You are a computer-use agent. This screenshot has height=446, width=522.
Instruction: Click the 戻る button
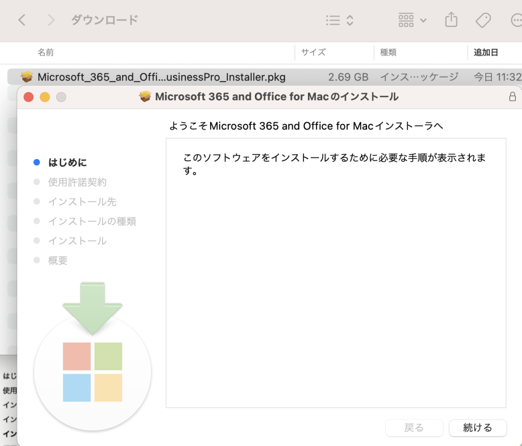pos(414,428)
